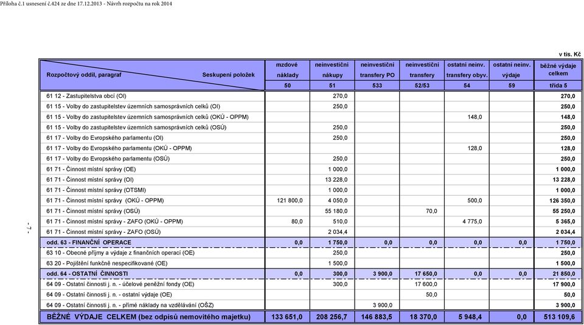Click 'Seskupení položek' header label
The height and width of the screenshot is (325, 584).
pos(228,75)
